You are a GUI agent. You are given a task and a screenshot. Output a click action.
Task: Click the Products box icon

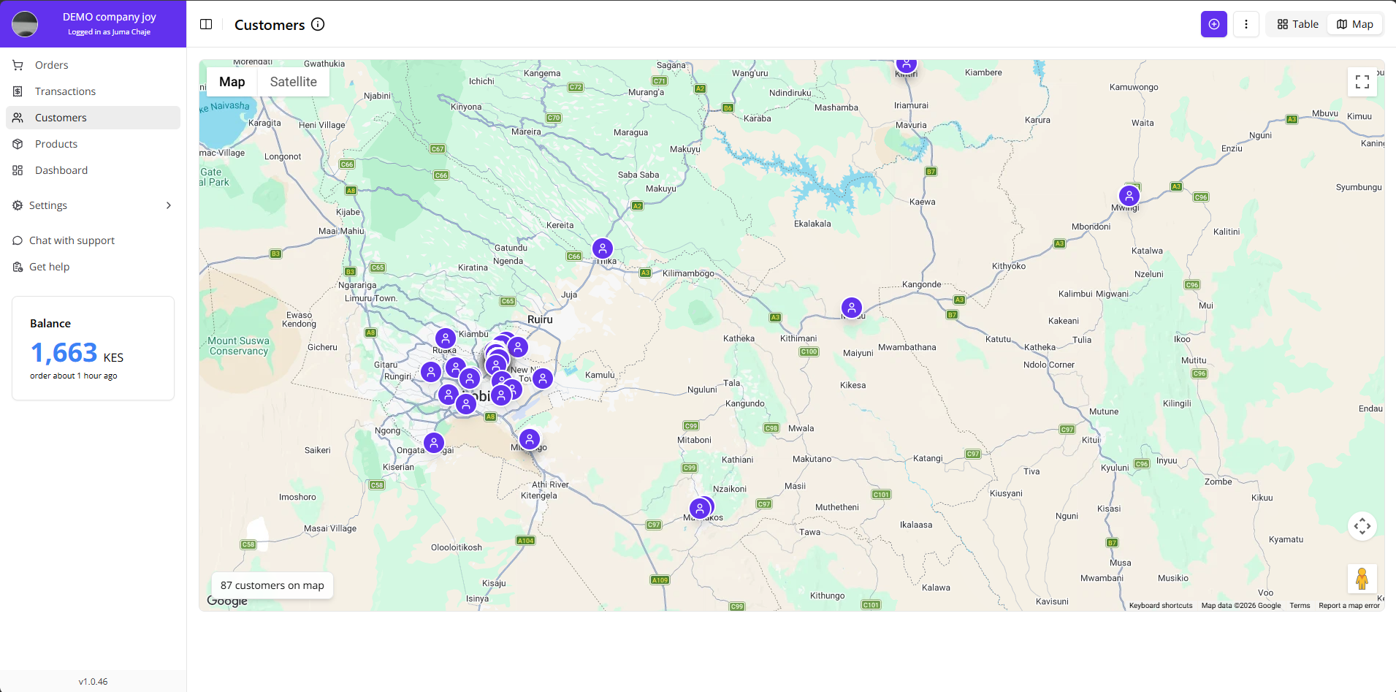click(18, 144)
